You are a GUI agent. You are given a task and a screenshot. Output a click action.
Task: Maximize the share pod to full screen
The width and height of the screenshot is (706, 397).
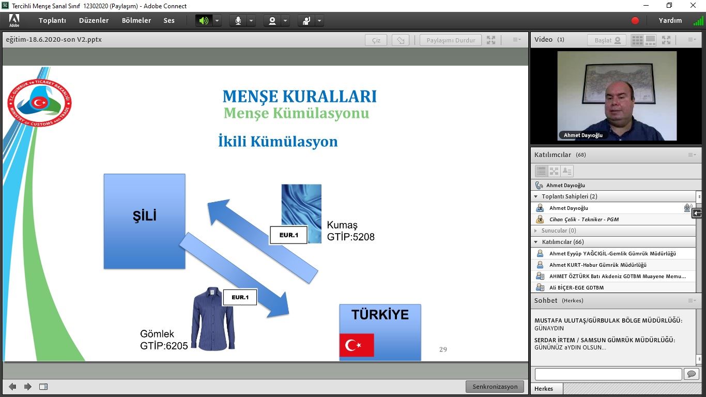(491, 40)
